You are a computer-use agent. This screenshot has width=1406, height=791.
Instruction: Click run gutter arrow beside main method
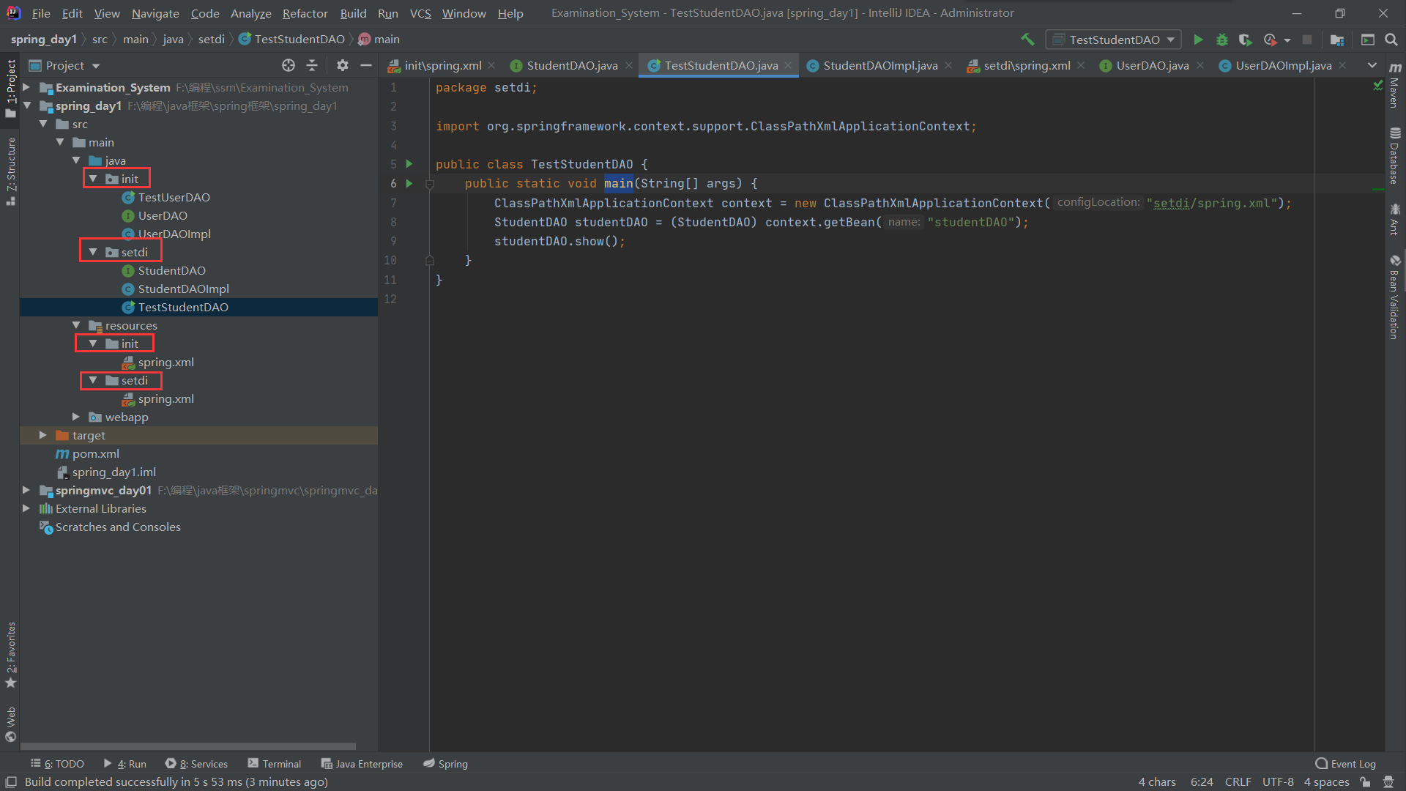point(409,183)
